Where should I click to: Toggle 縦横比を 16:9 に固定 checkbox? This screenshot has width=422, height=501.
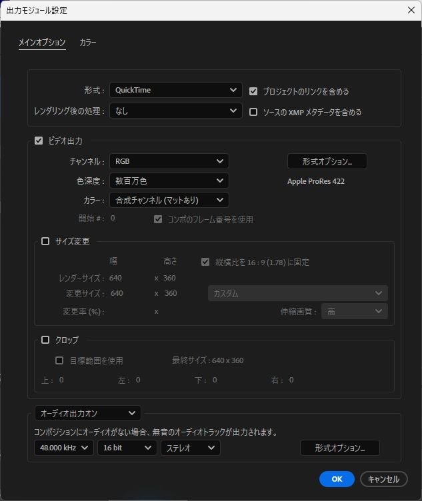205,262
